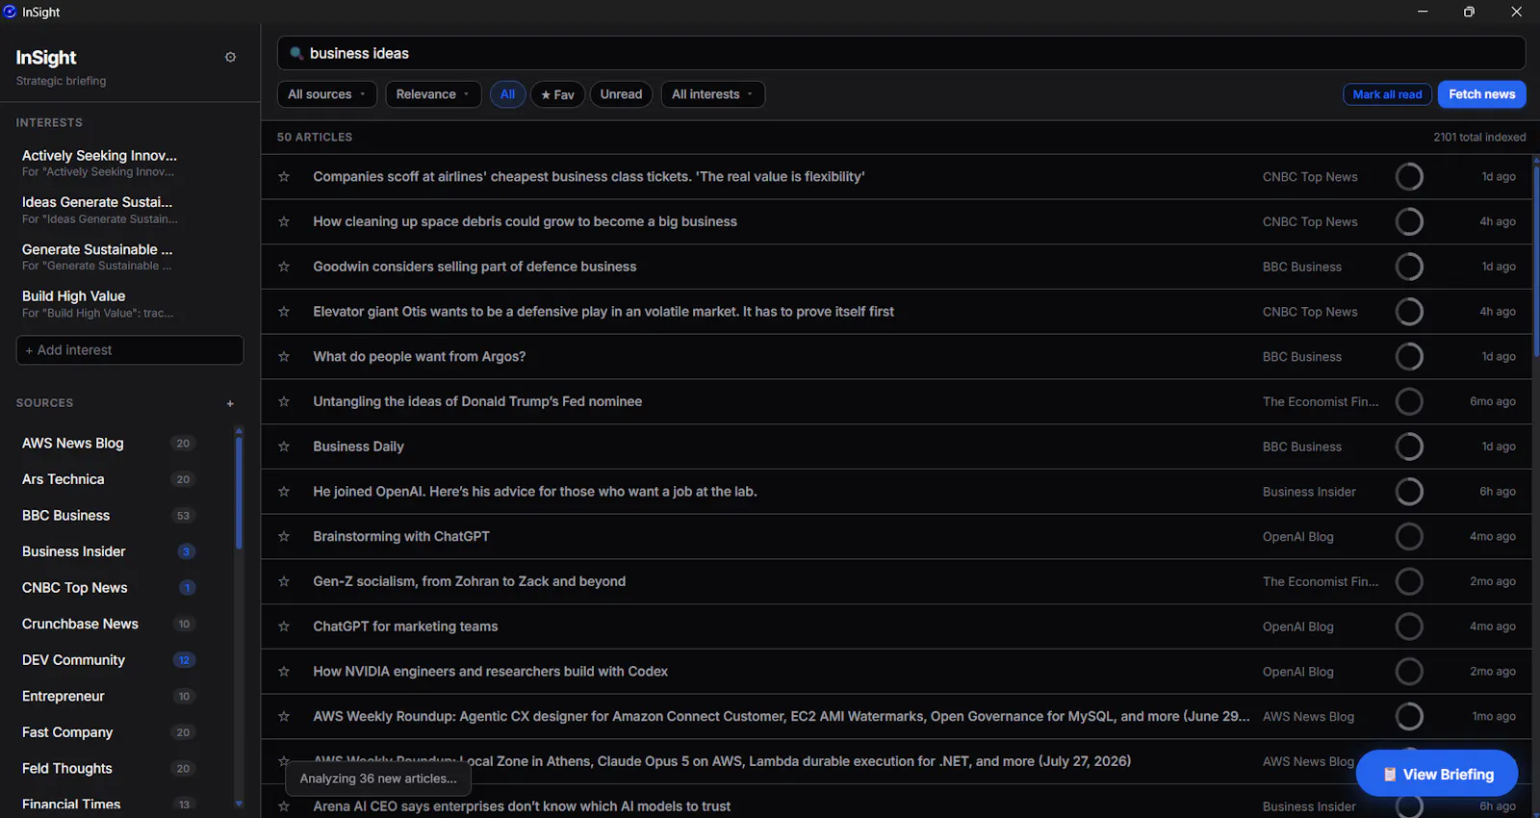
Task: Open the Relevance sort dropdown
Action: [x=433, y=94]
